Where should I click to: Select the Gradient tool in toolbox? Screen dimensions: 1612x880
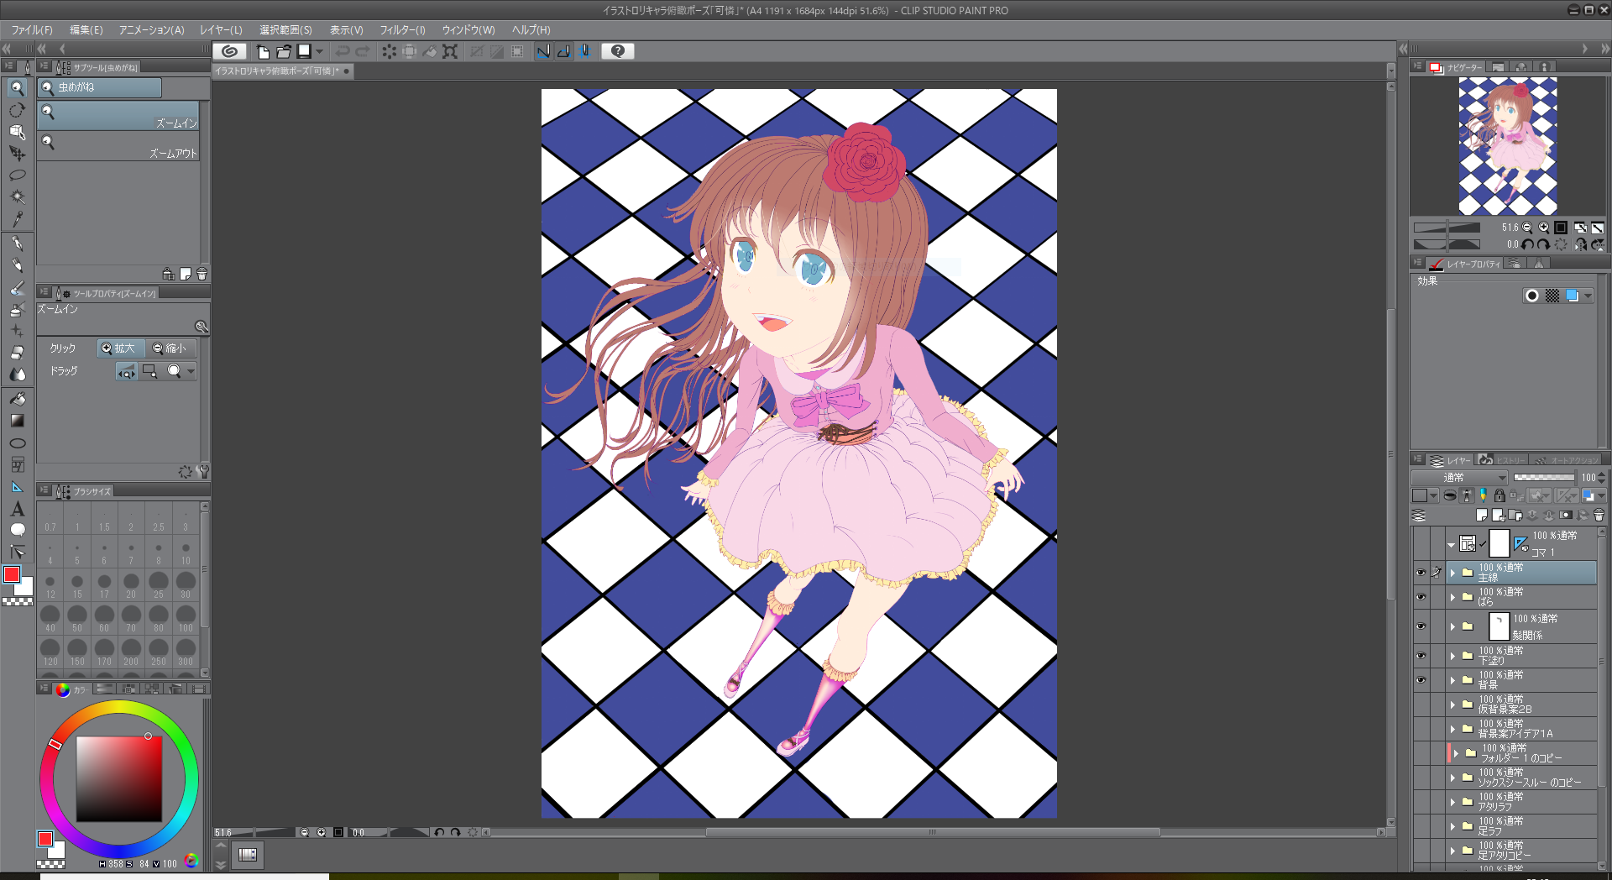[17, 421]
